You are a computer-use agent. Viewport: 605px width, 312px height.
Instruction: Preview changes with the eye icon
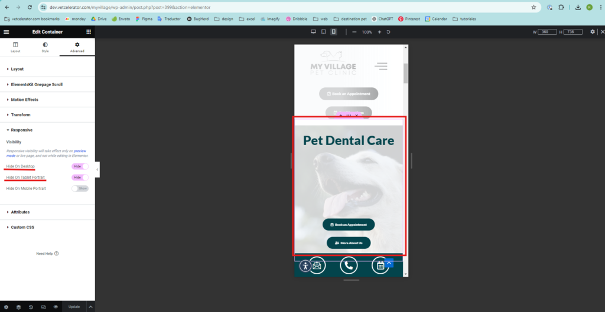56,307
